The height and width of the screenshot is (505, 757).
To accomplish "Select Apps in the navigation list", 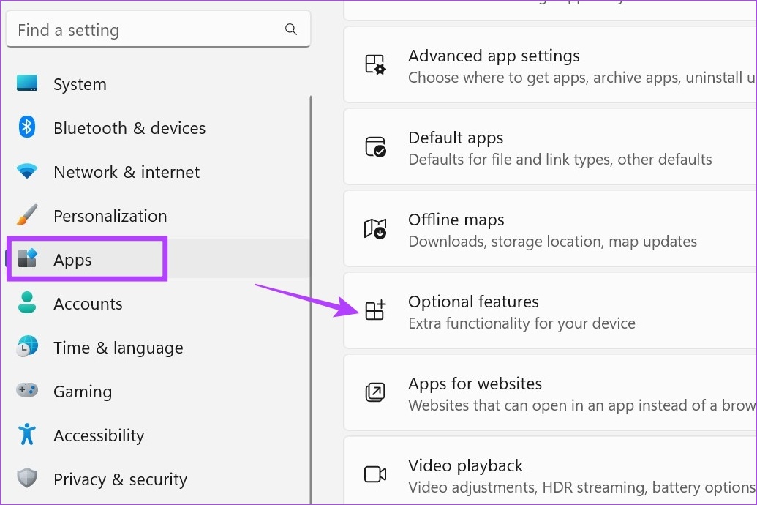I will [x=157, y=260].
